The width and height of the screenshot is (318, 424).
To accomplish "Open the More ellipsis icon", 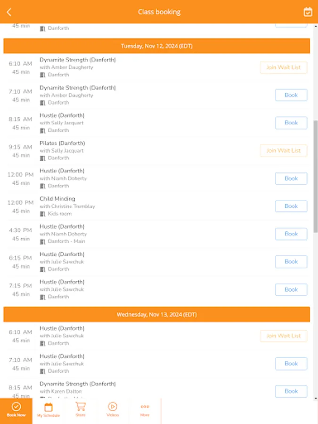I will coord(145,406).
